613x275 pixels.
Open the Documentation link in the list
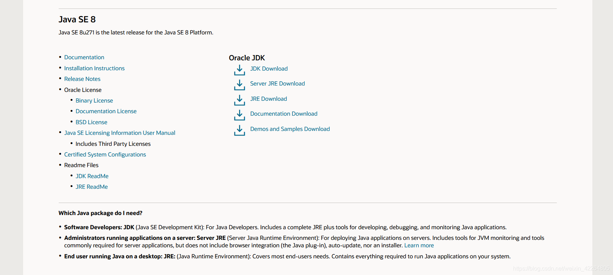click(x=84, y=57)
